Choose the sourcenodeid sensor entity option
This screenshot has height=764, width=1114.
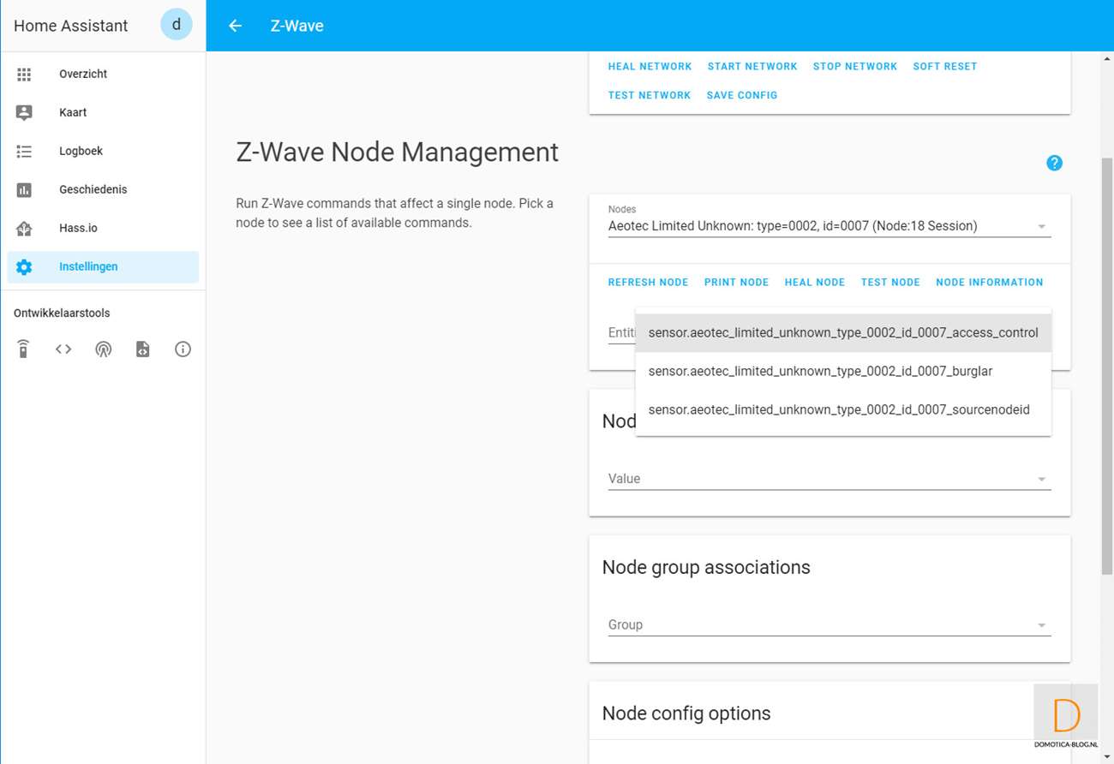point(838,409)
